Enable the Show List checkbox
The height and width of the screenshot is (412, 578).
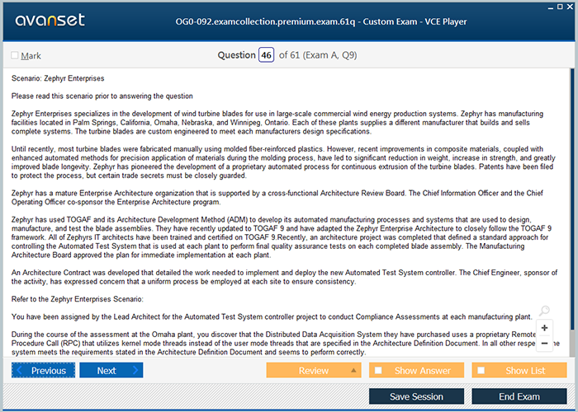click(x=481, y=371)
